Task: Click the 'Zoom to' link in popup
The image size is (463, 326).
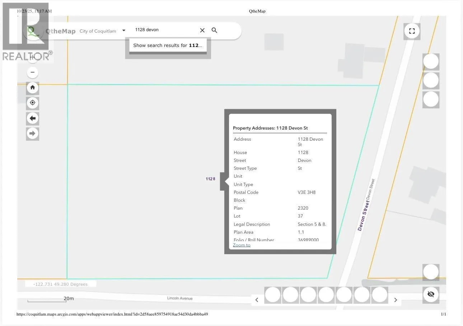Action: (x=242, y=245)
